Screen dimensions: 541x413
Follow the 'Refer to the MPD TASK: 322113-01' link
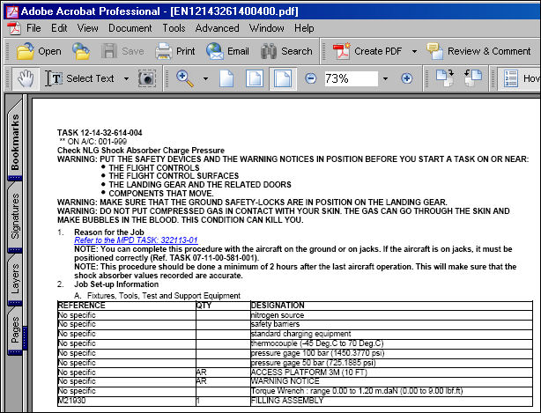(x=136, y=240)
